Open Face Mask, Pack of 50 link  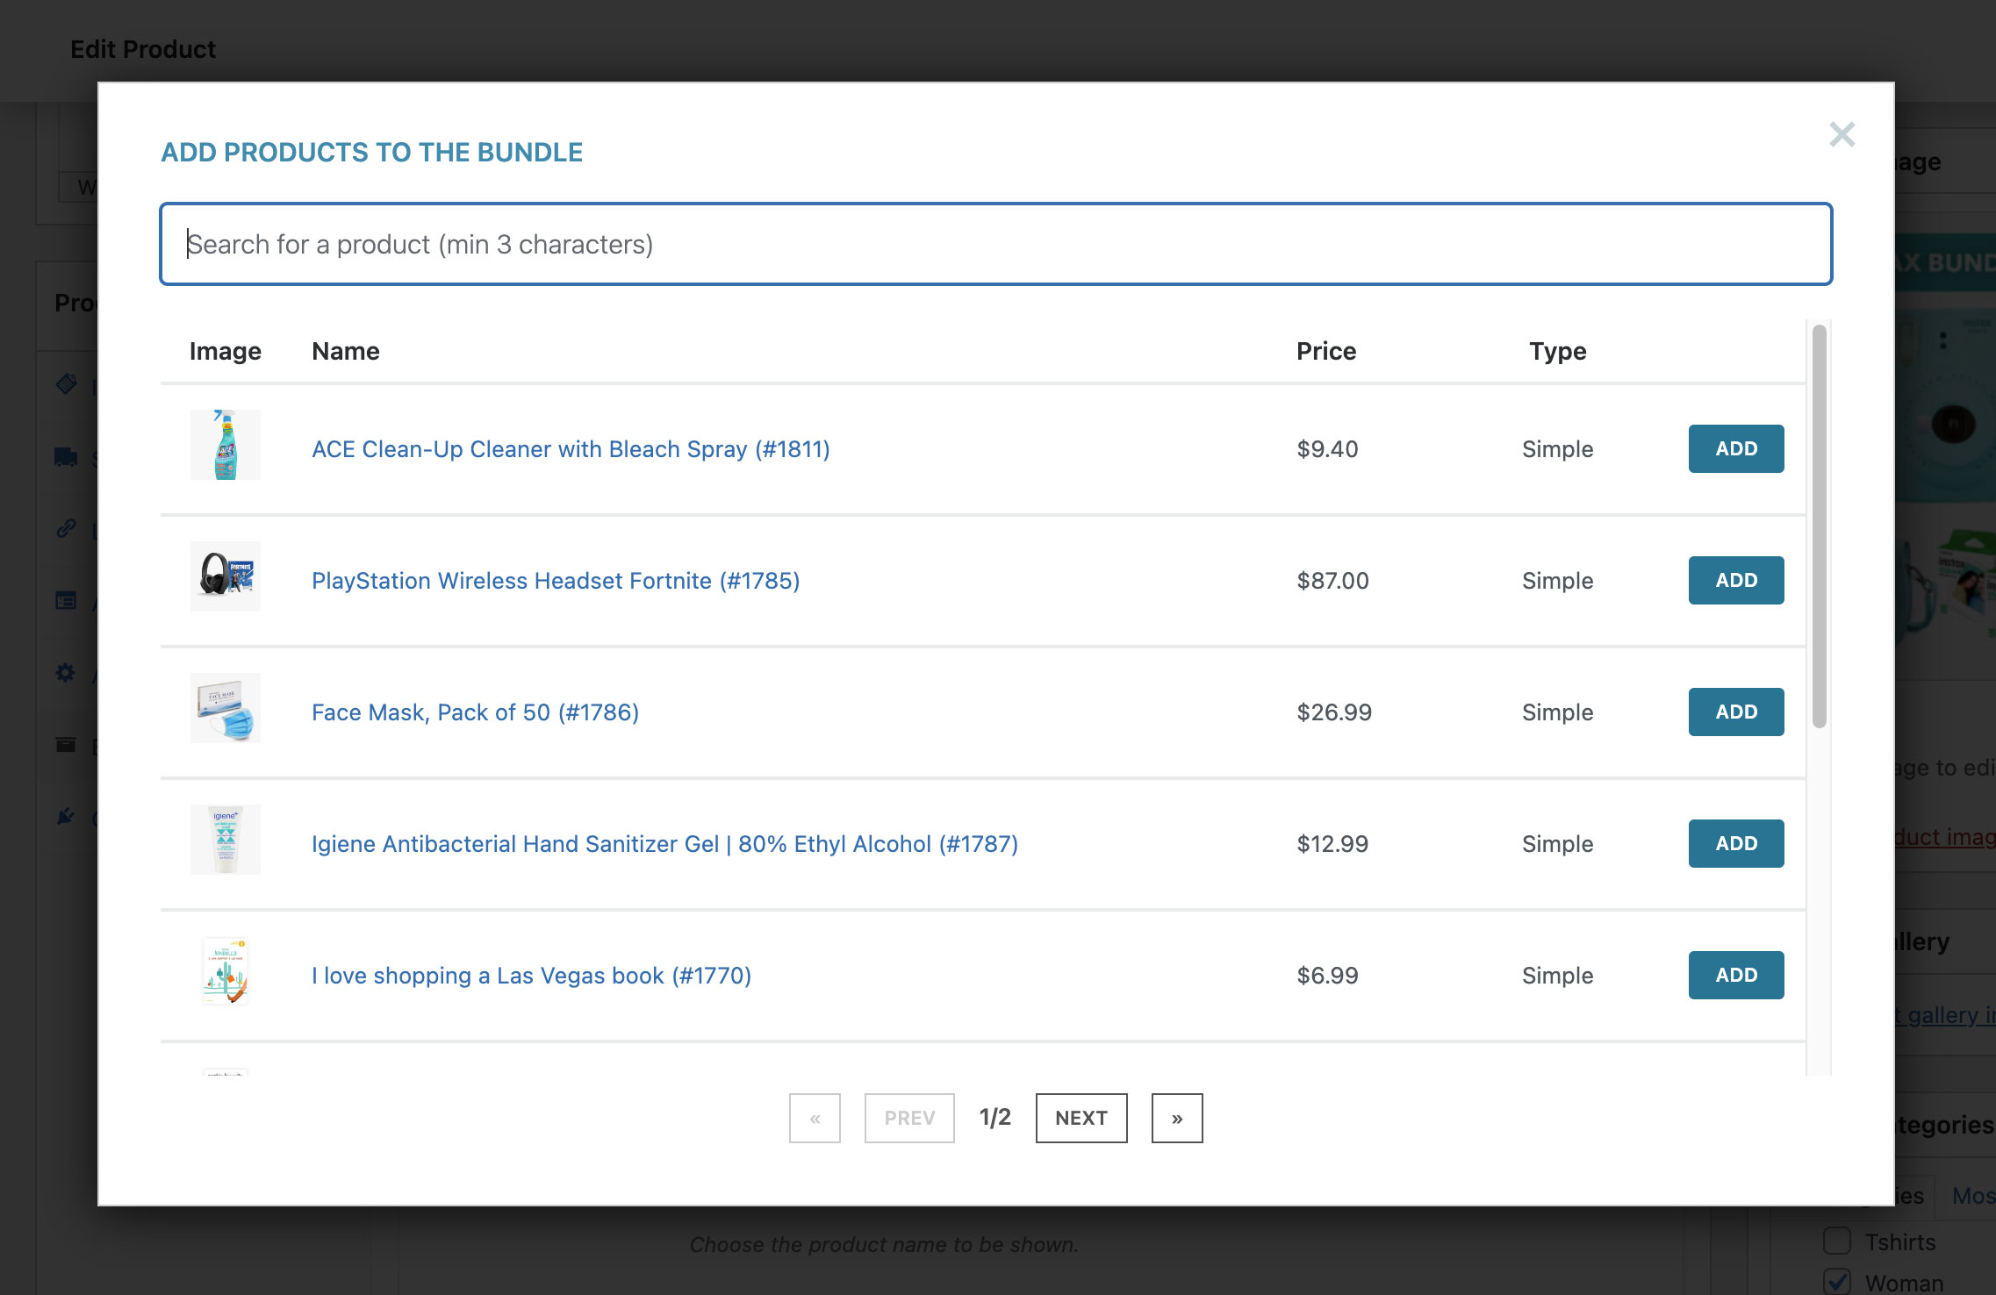click(475, 712)
